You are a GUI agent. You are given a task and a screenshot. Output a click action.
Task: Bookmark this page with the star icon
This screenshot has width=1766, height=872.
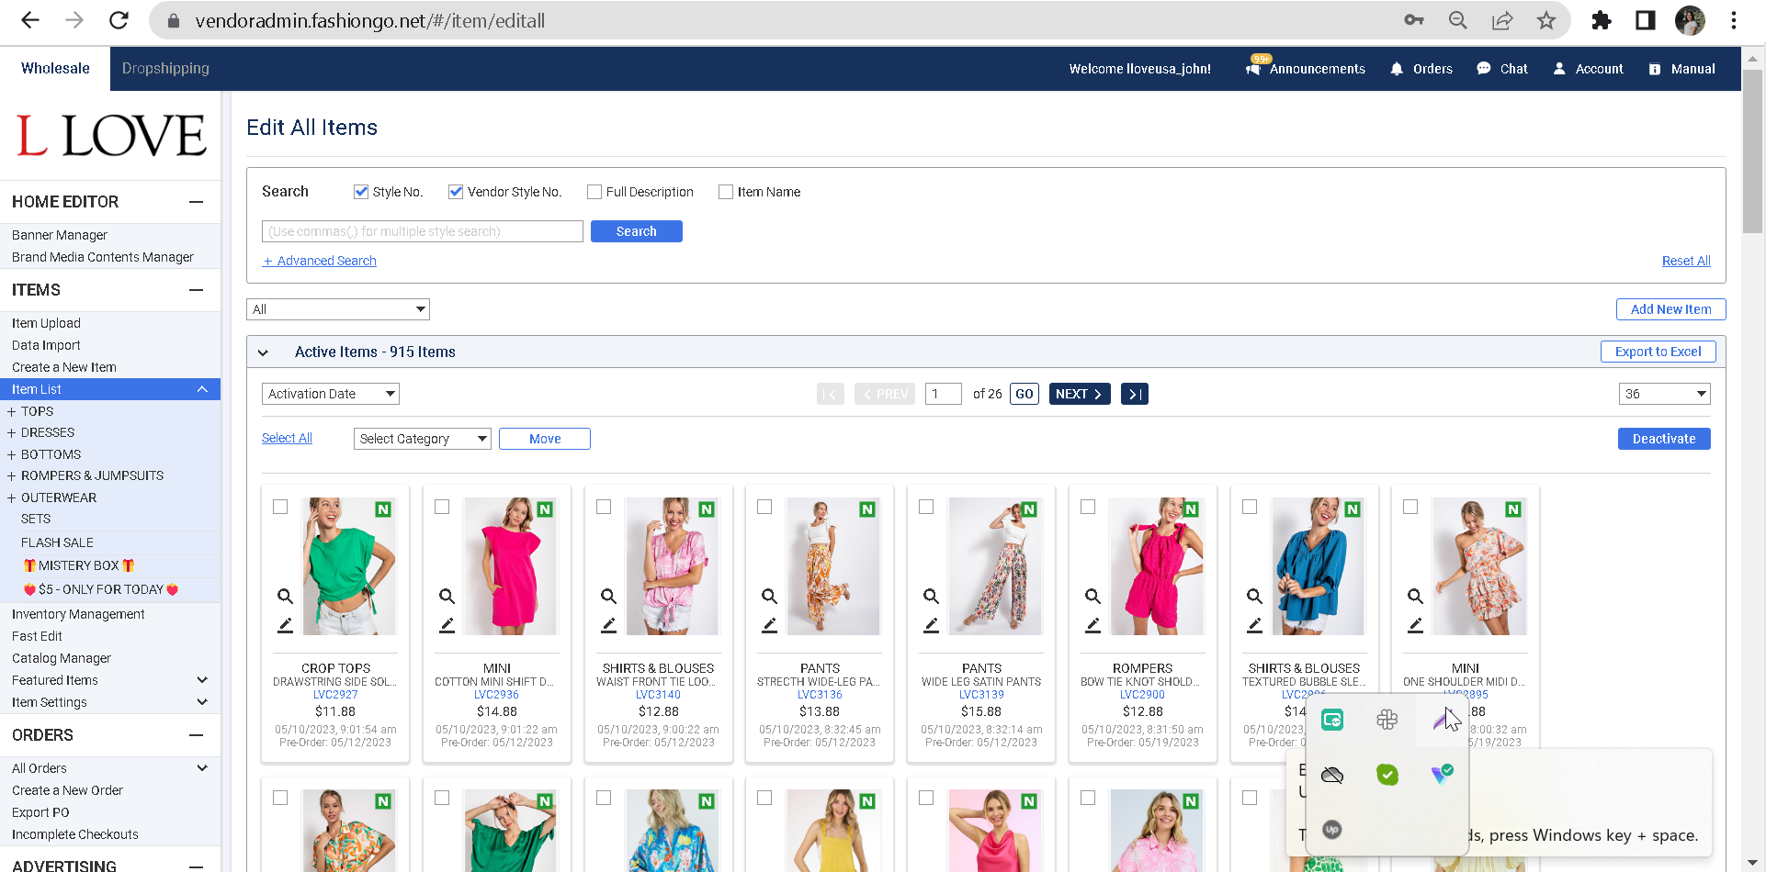1546,20
